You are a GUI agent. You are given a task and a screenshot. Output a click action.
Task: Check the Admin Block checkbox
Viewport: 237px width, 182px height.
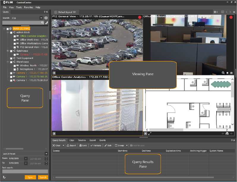coord(11,32)
